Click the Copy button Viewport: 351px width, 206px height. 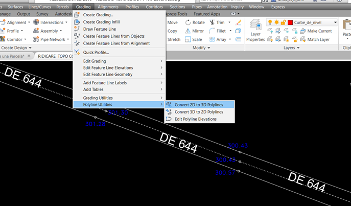(x=172, y=31)
